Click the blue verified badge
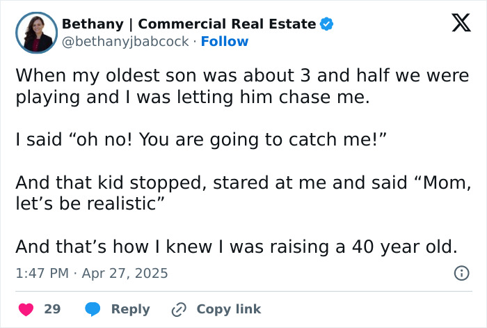This screenshot has width=487, height=328. pos(327,24)
